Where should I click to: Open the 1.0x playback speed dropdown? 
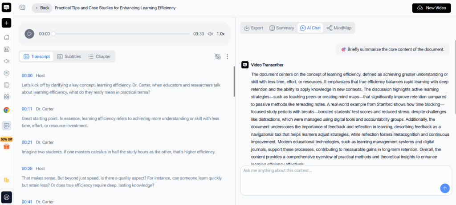pos(220,34)
